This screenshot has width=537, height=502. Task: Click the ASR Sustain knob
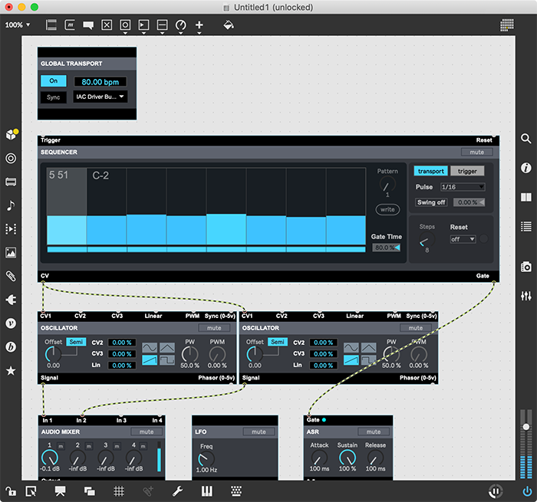(x=348, y=458)
